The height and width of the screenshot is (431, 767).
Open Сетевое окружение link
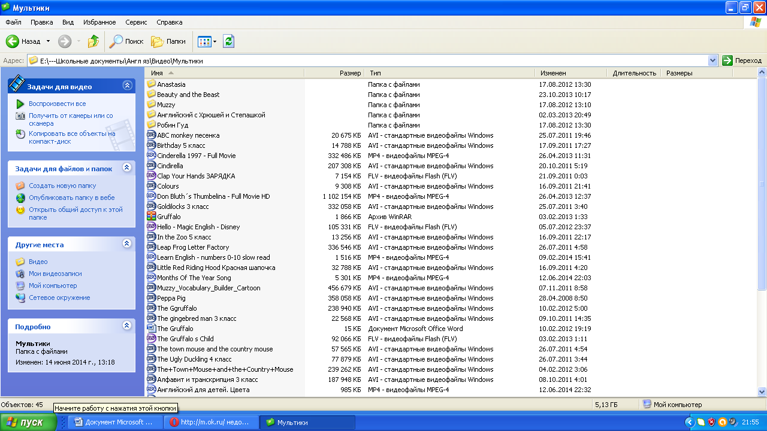(59, 298)
